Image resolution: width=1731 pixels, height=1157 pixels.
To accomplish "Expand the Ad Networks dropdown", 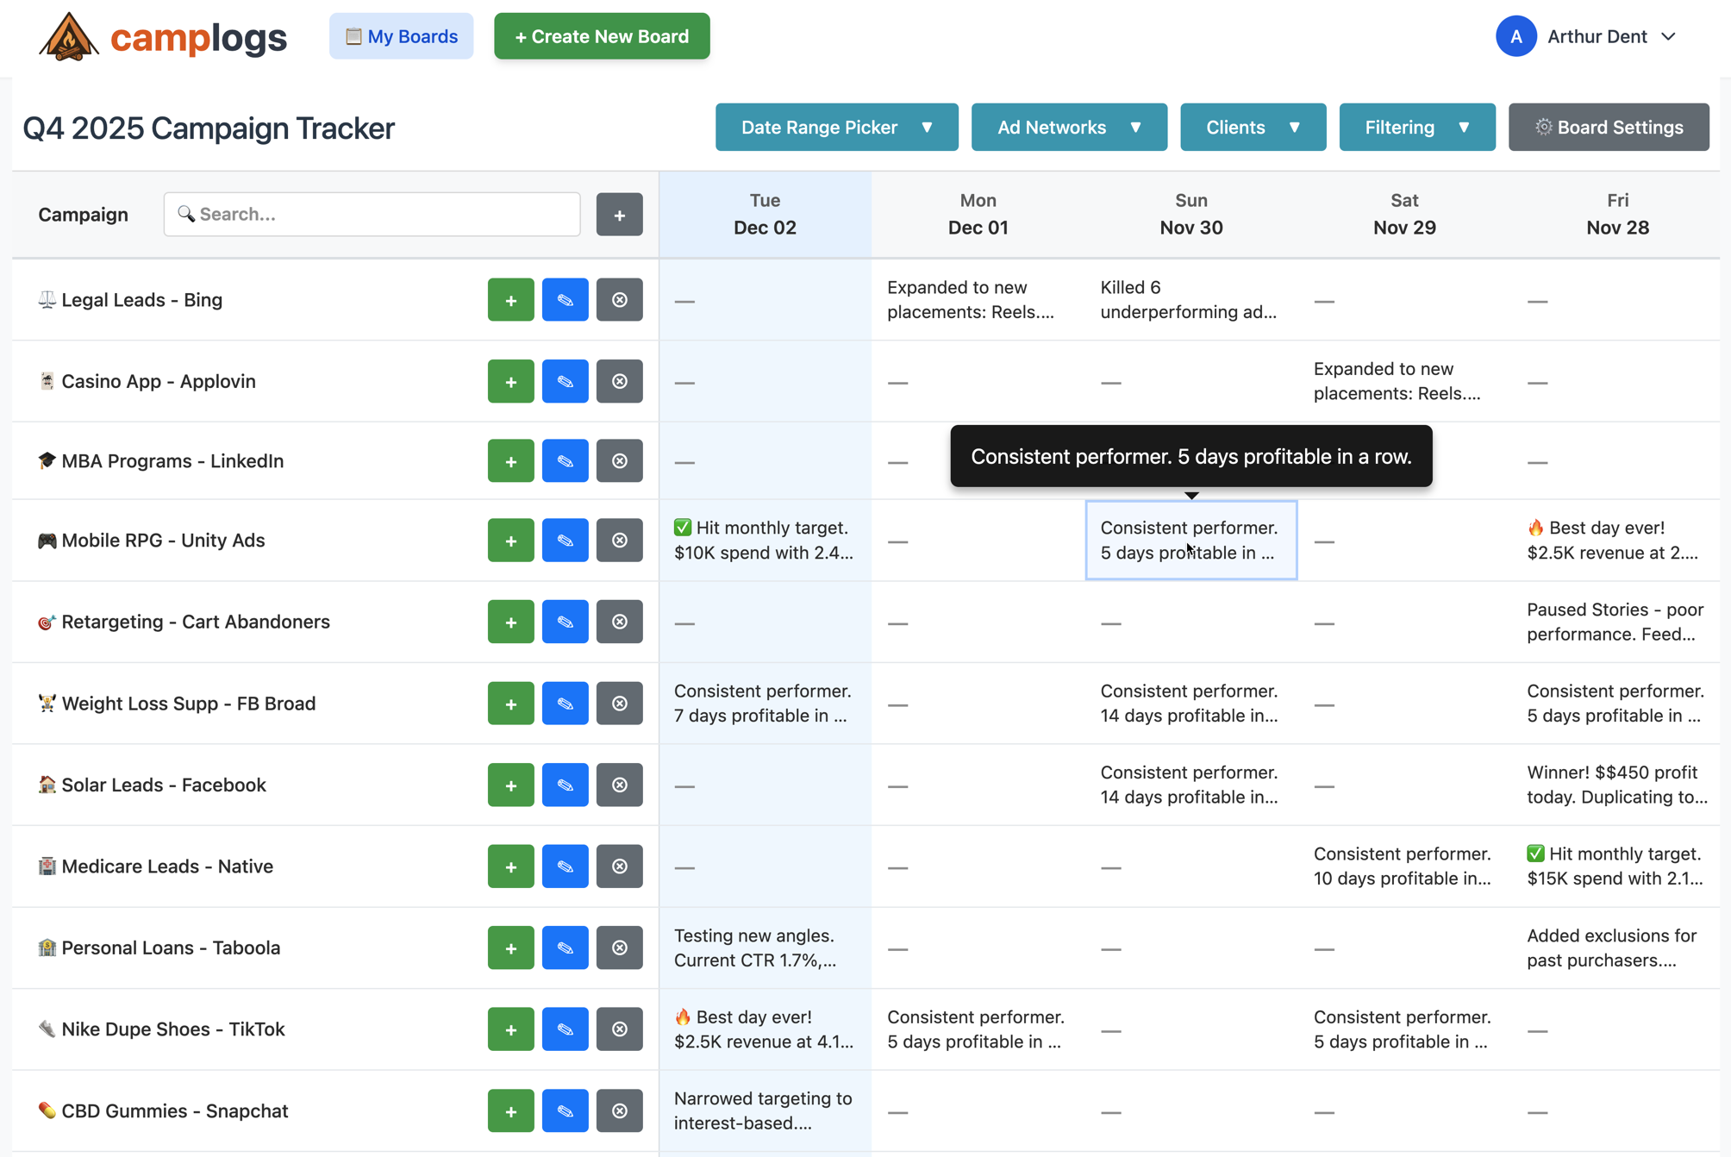I will point(1068,128).
